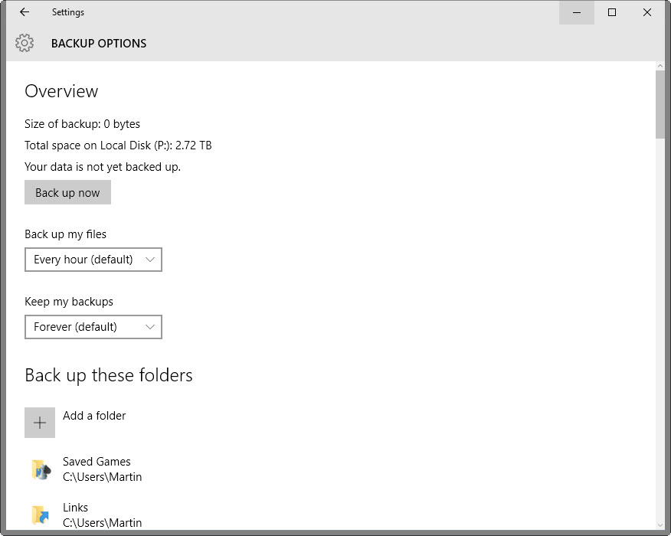Click the scrollbar down arrow
The height and width of the screenshot is (536, 671).
coord(660,525)
